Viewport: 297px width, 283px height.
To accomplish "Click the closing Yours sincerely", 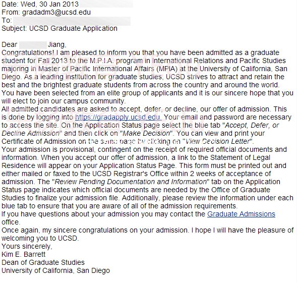I will [27, 246].
